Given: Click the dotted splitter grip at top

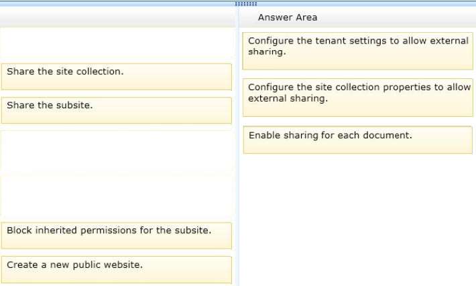Looking at the screenshot, I should coord(246,4).
